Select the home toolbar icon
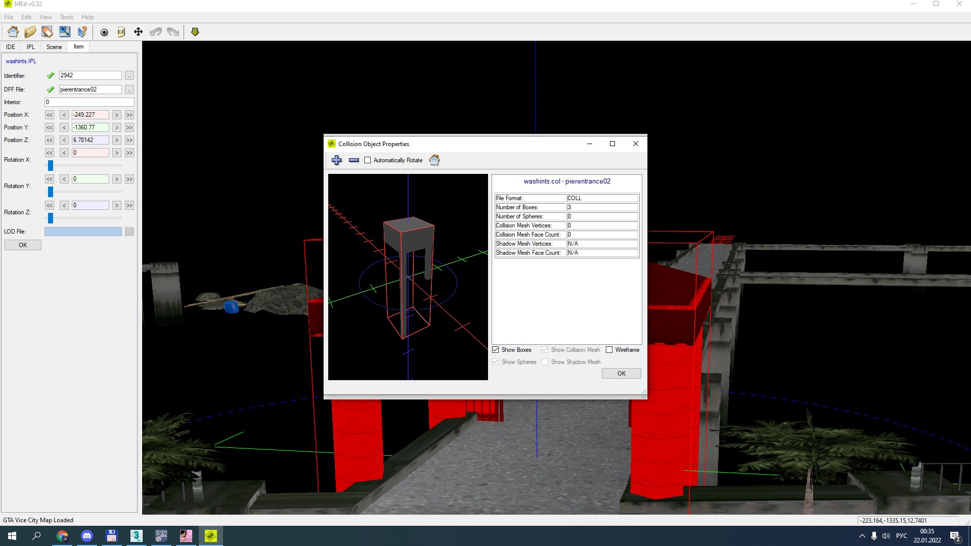This screenshot has height=546, width=971. tap(13, 31)
